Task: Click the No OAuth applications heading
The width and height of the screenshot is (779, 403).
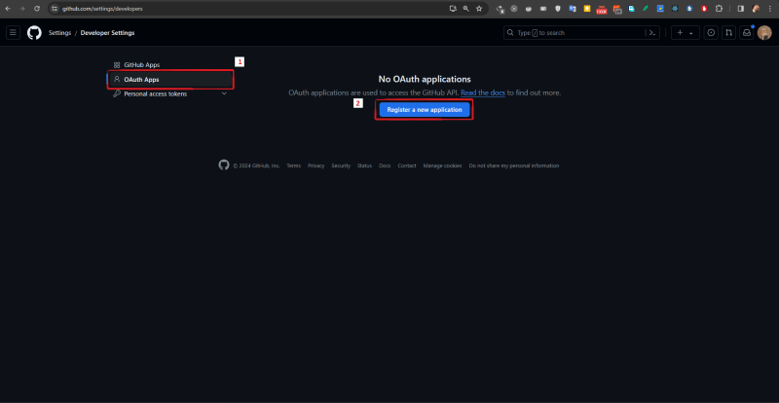Action: 425,79
